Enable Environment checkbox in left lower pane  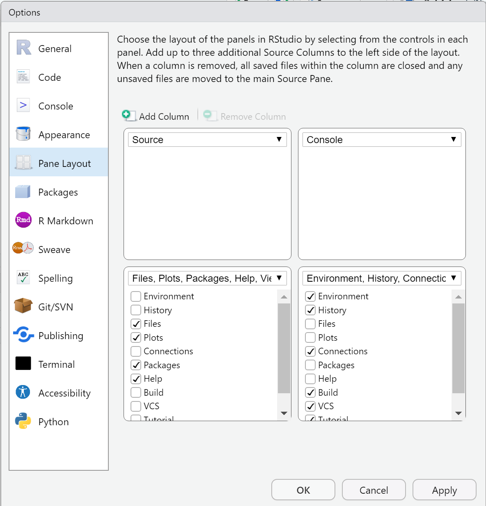pyautogui.click(x=136, y=296)
